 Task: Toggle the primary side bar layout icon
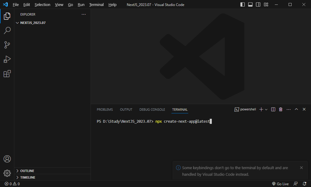[242, 4]
